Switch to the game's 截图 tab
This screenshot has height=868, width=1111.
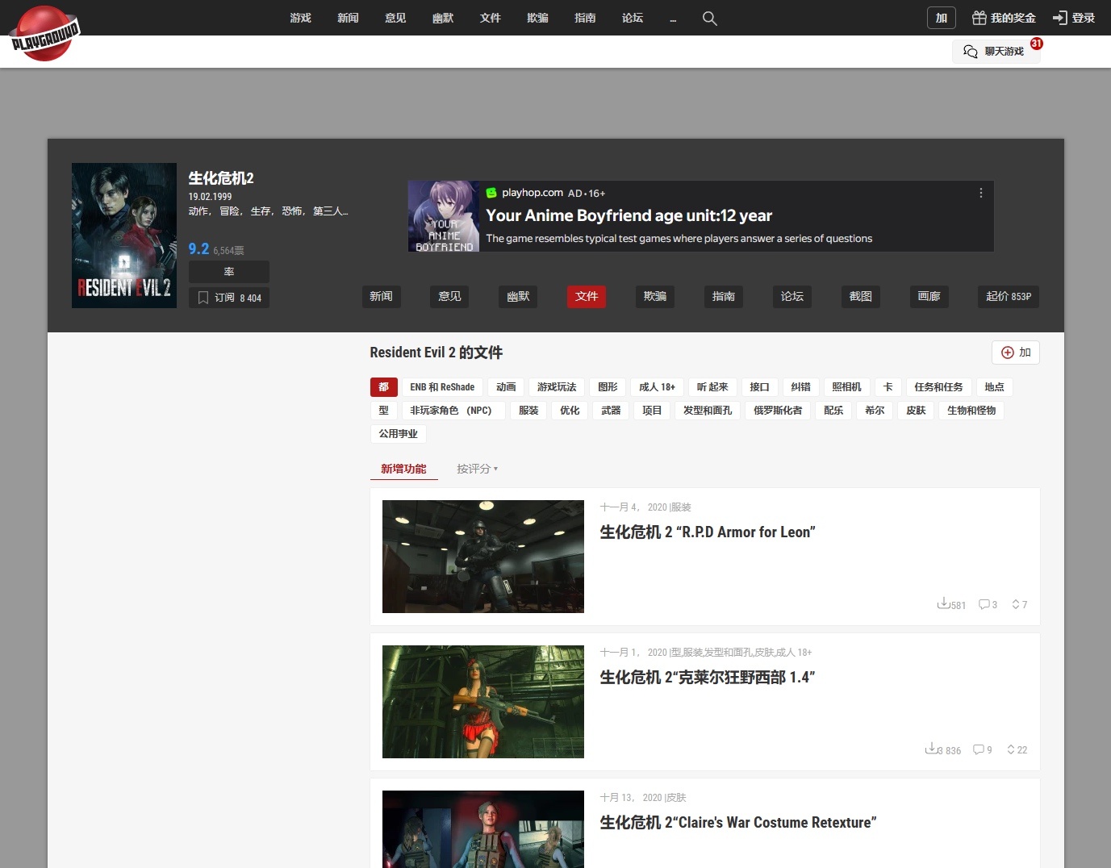861,297
